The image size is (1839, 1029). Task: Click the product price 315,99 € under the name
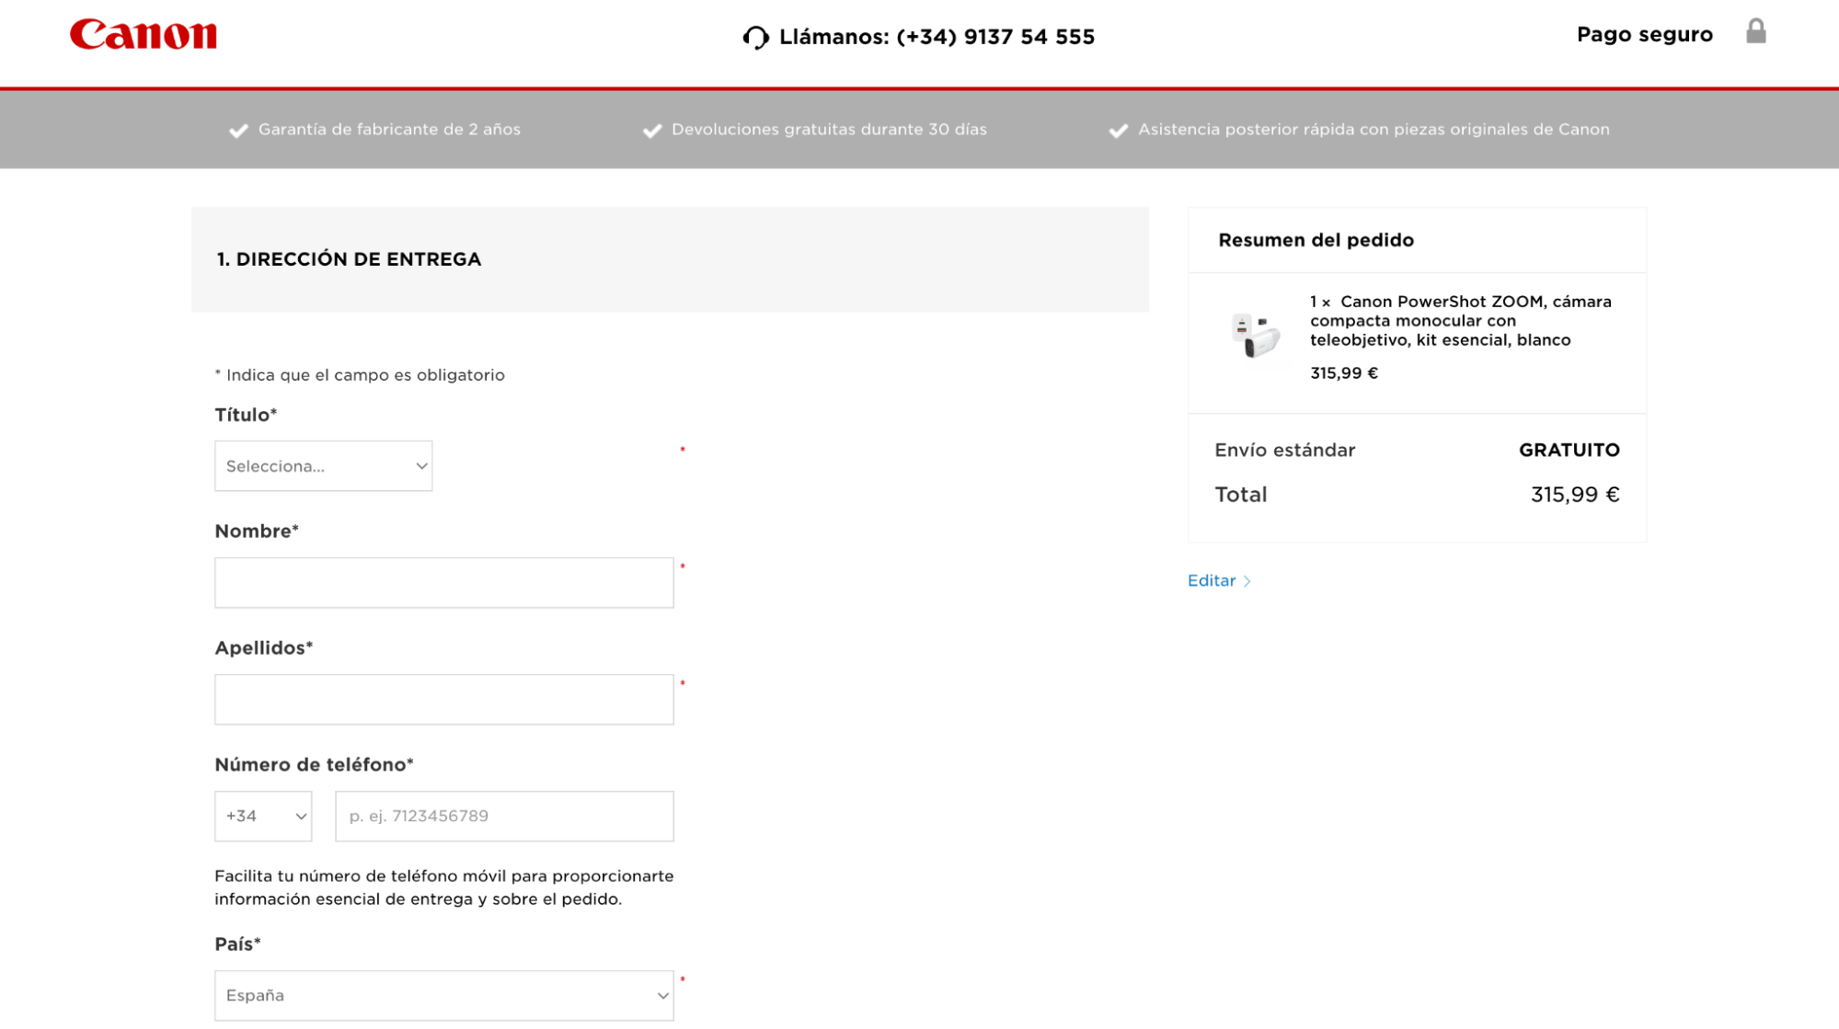1343,373
